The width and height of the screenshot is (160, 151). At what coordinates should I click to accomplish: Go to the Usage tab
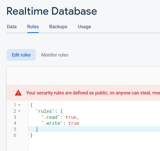[84, 27]
